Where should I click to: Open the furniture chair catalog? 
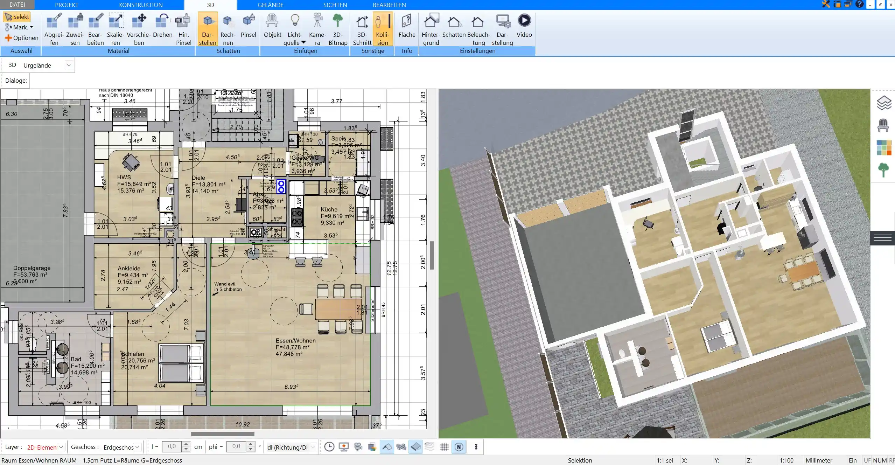pos(883,125)
